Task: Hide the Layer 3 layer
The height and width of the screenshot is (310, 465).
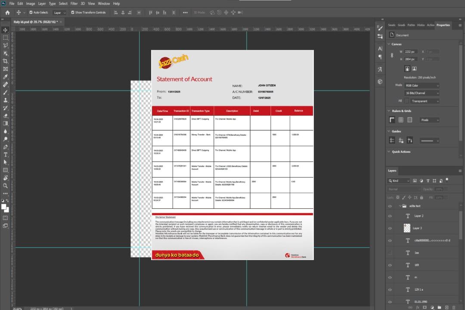Action: [390, 229]
